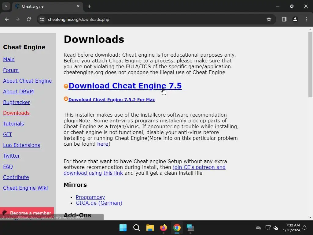This screenshot has height=235, width=313.
Task: Open Tutorials sidebar link
Action: coord(13,124)
